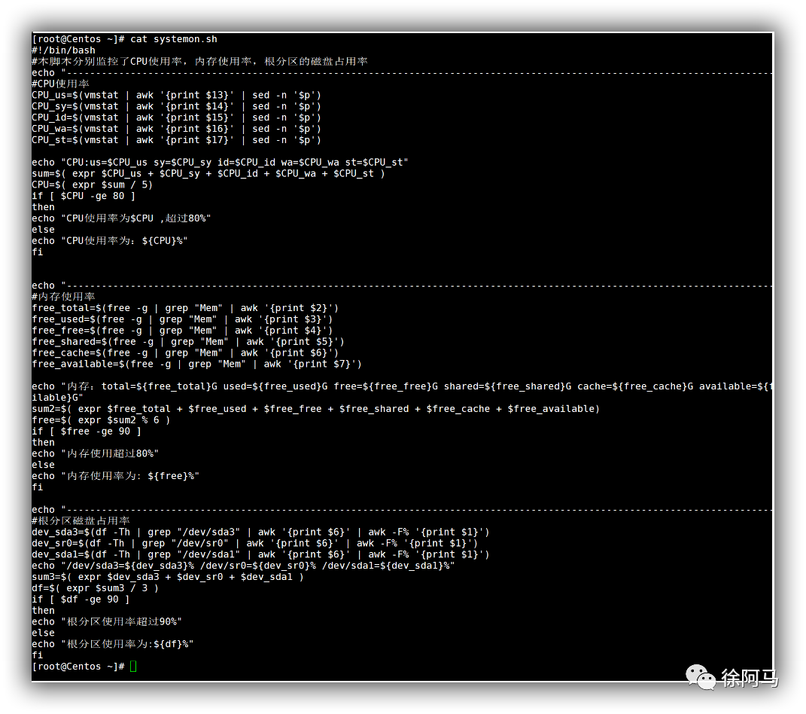Click the line starting 'free_available=$(free -g'
Screen dimensions: 806x714
click(197, 365)
